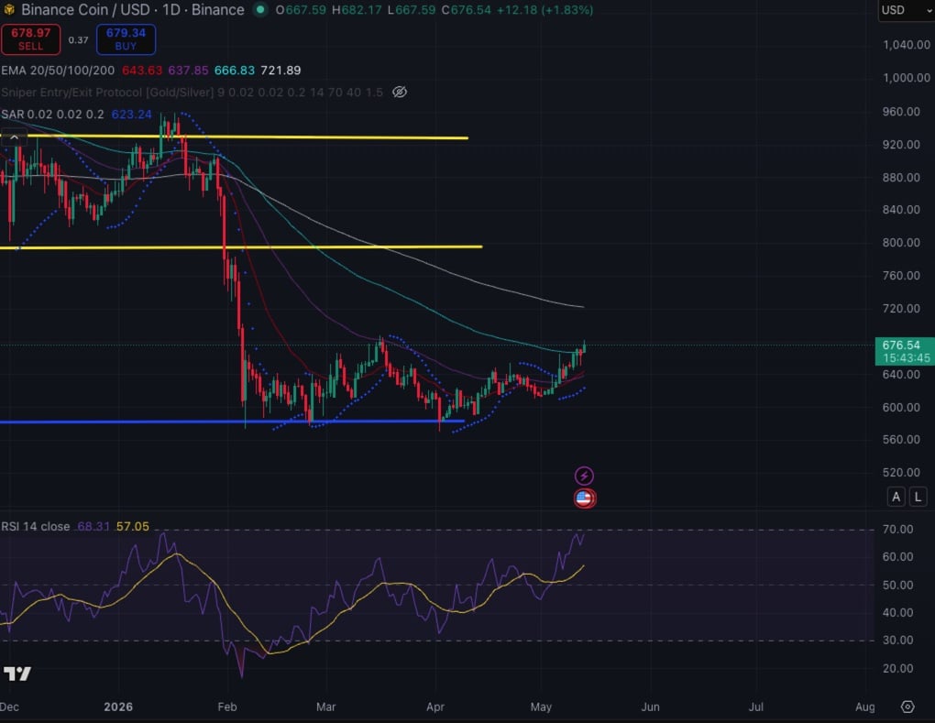This screenshot has height=723, width=935.
Task: Click the +12.18 (+1.83%) change value
Action: tap(544, 10)
